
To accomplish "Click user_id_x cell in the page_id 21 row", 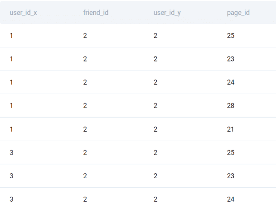I will pyautogui.click(x=11, y=129).
